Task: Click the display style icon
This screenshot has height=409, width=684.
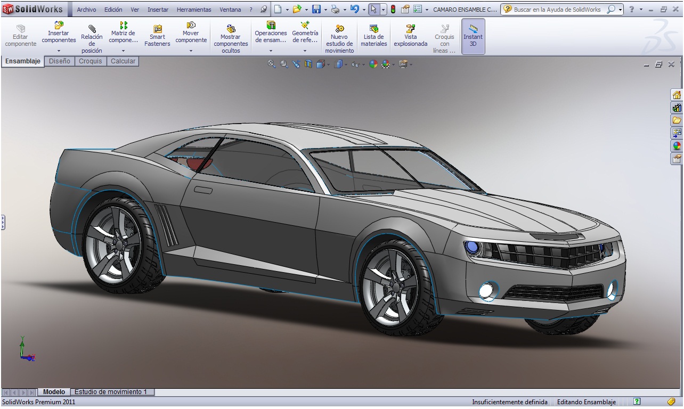Action: point(338,64)
